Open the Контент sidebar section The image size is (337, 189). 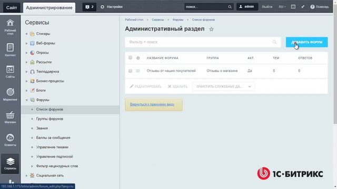tap(10, 50)
